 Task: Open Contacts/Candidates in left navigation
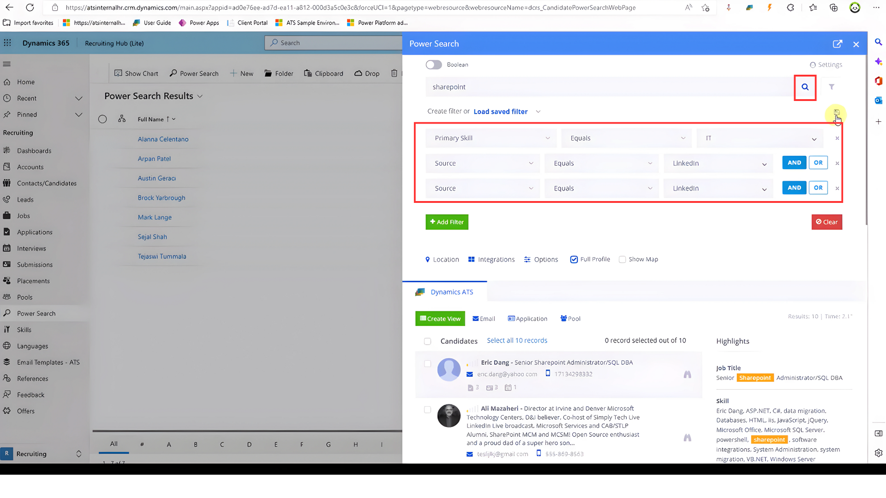47,184
